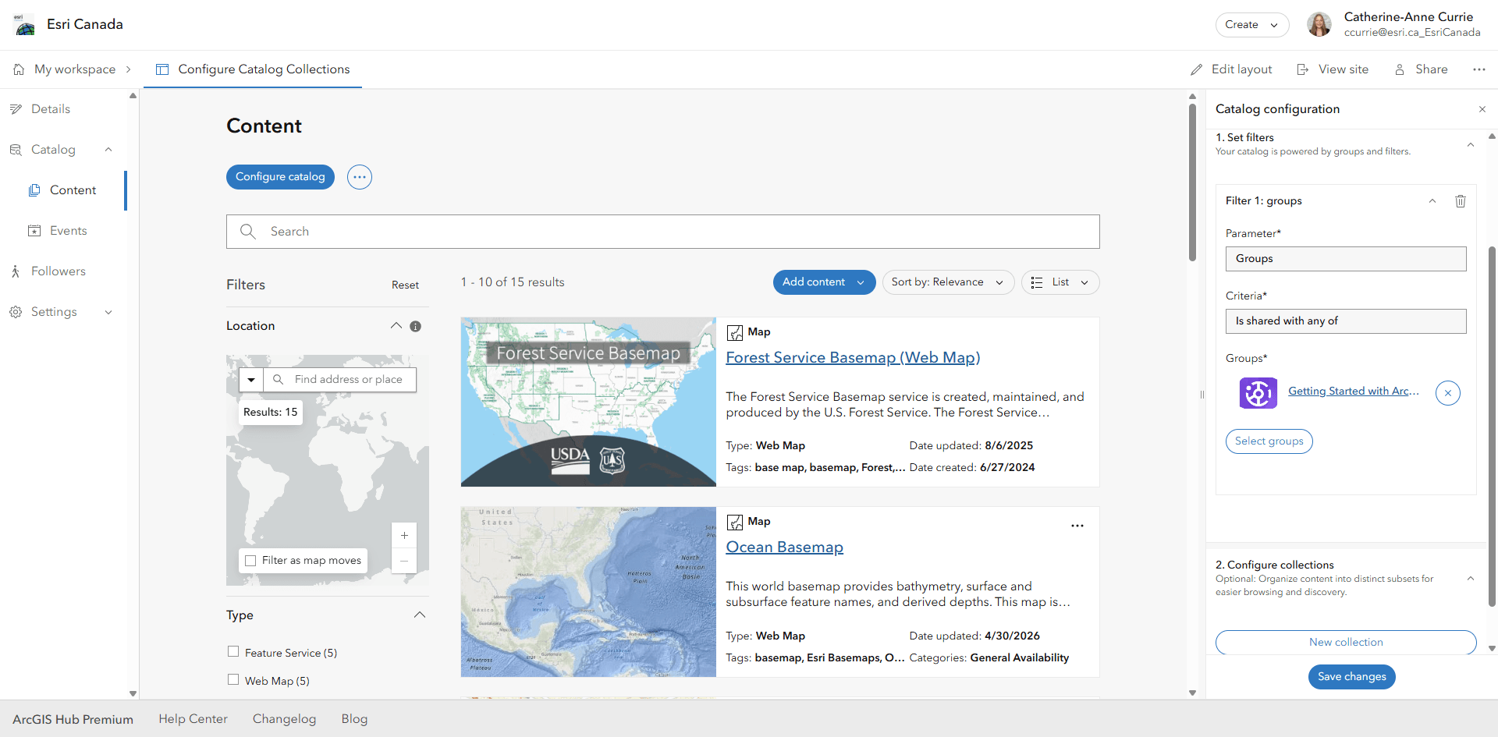
Task: Click the Followers person icon
Action: pos(16,271)
